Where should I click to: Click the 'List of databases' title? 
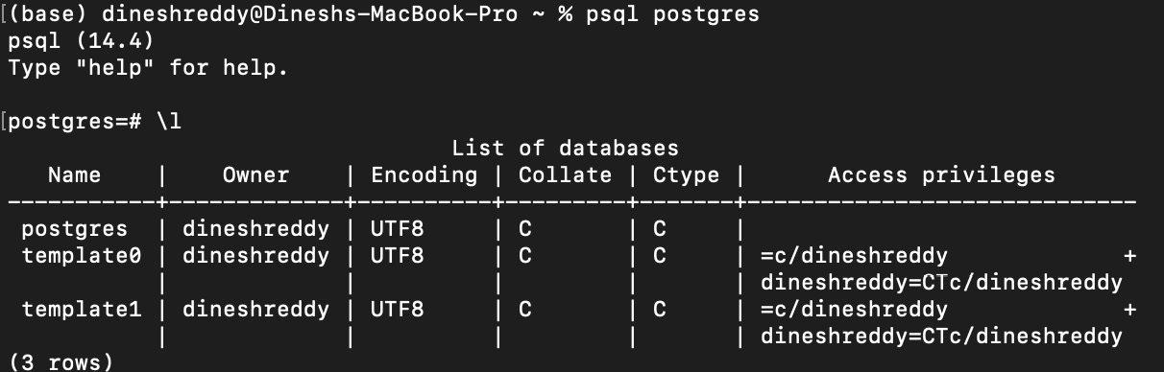tap(565, 149)
